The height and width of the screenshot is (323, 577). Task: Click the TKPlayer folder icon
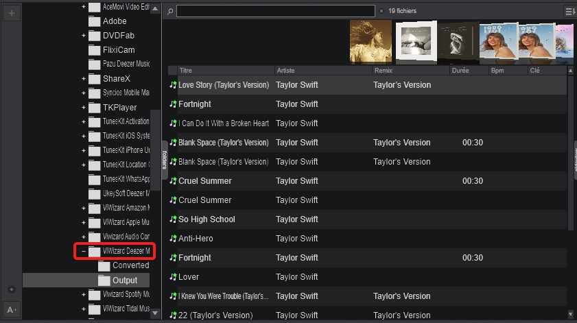coord(95,108)
